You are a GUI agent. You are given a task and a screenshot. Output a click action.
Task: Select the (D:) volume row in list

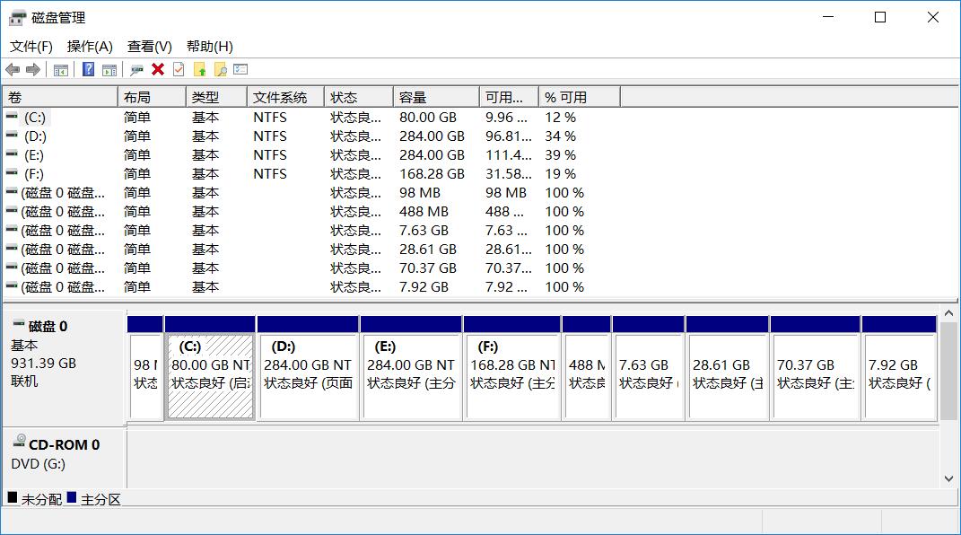tap(36, 136)
